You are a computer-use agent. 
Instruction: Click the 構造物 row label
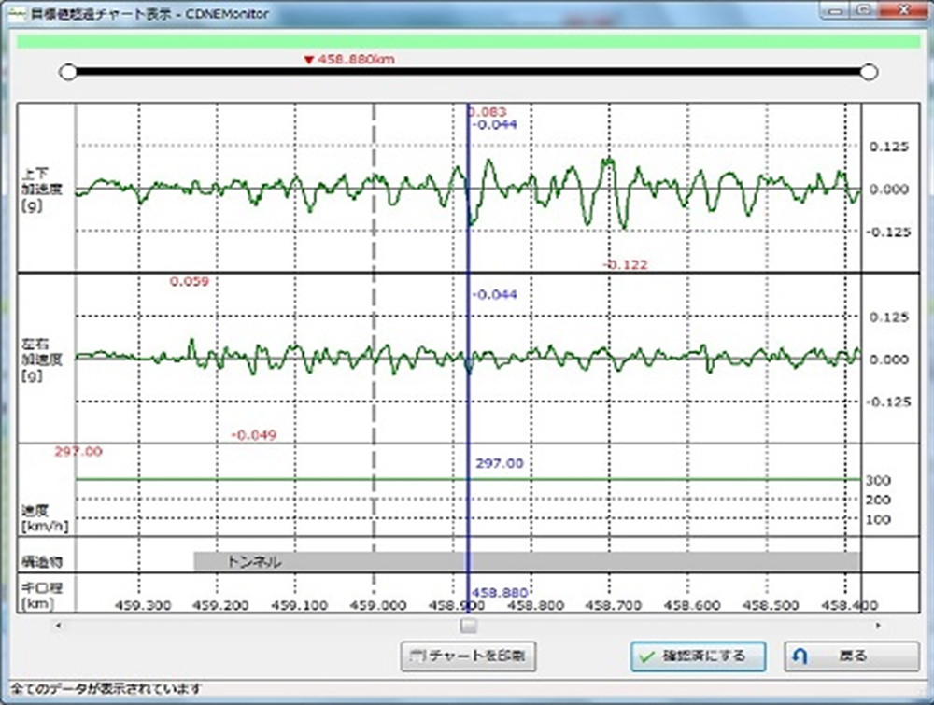[x=42, y=561]
